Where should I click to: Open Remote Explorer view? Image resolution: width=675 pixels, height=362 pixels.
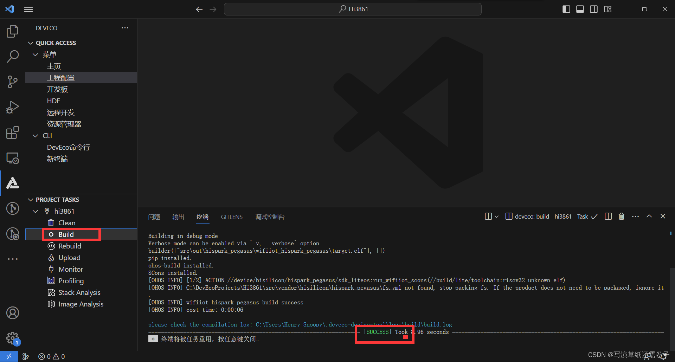[x=13, y=158]
